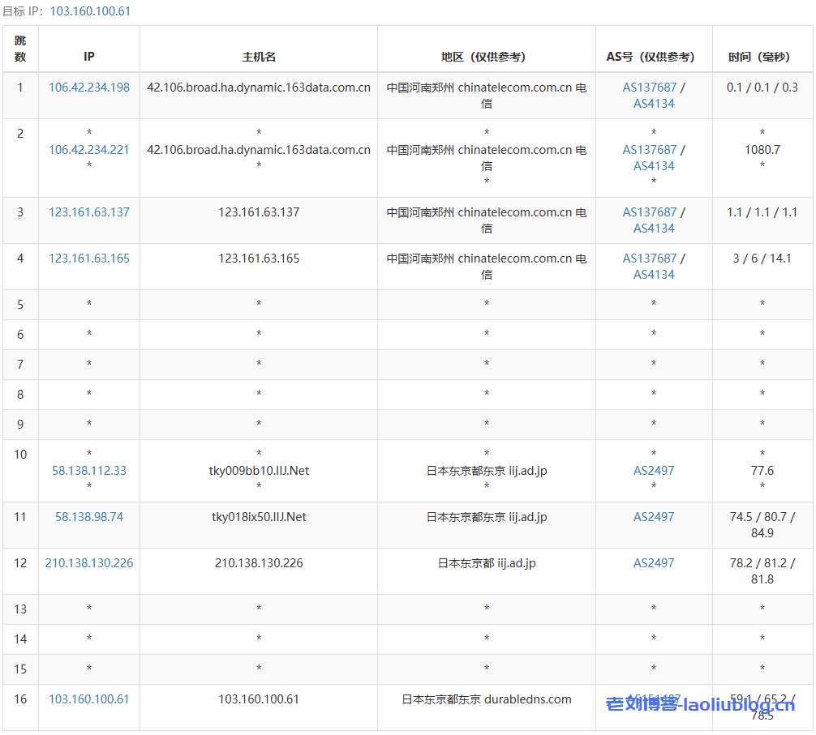816x735 pixels.
Task: Open AS2497 link in hop 10 row
Action: pos(654,471)
